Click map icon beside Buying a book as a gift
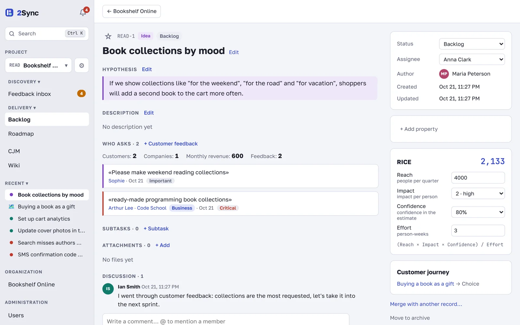 point(11,207)
